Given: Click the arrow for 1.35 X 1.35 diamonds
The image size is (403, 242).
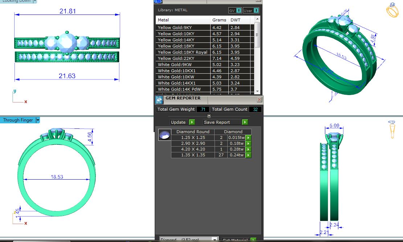Looking at the screenshot, I should click(x=248, y=155).
